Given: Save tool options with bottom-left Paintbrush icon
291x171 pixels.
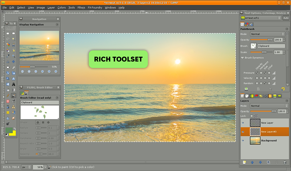Looking at the screenshot, I should (246, 89).
